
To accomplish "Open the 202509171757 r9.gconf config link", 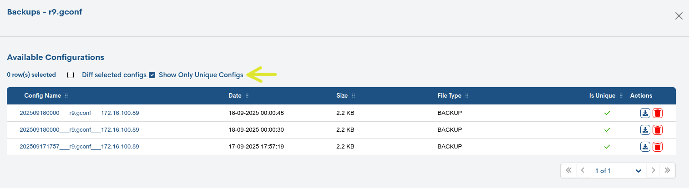I will [79, 147].
